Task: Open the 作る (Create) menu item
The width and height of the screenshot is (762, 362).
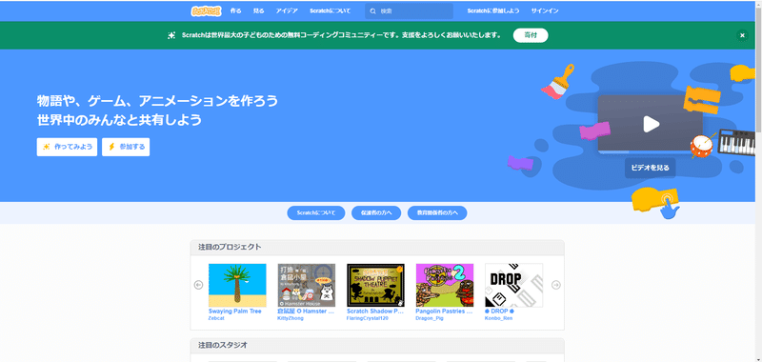Action: point(235,10)
